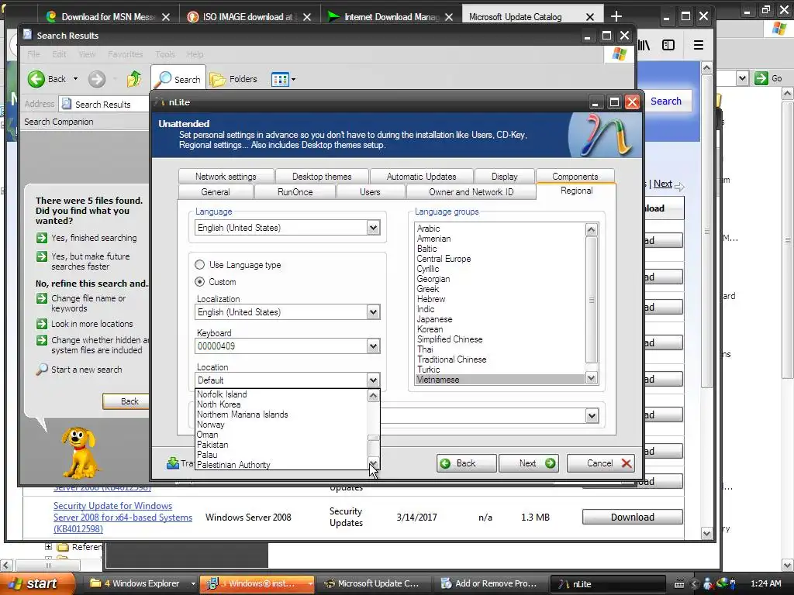Image resolution: width=794 pixels, height=595 pixels.
Task: Open the Security Update KB4012598 x64 link
Action: tap(123, 517)
